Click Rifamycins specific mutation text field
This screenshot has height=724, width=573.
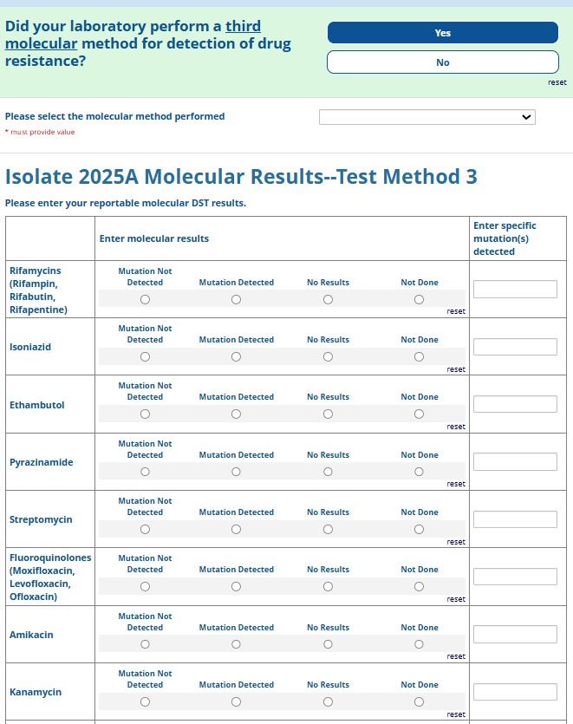pos(515,290)
